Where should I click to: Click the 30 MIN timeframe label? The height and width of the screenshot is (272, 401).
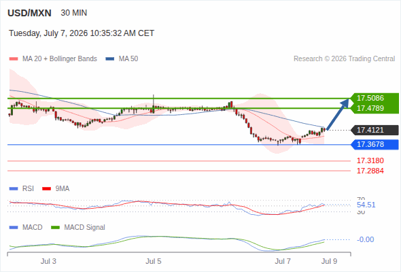click(74, 13)
